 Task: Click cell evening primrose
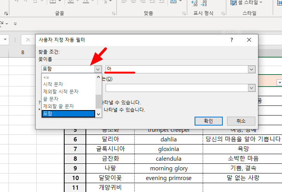[169, 178]
